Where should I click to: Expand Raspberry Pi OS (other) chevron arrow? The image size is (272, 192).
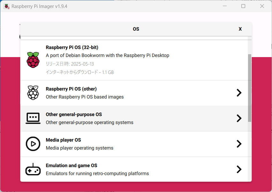(x=239, y=93)
